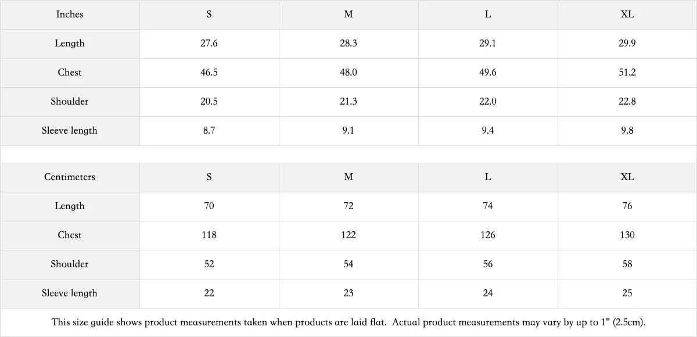Select the 25 sleeve length value for XL

click(627, 293)
